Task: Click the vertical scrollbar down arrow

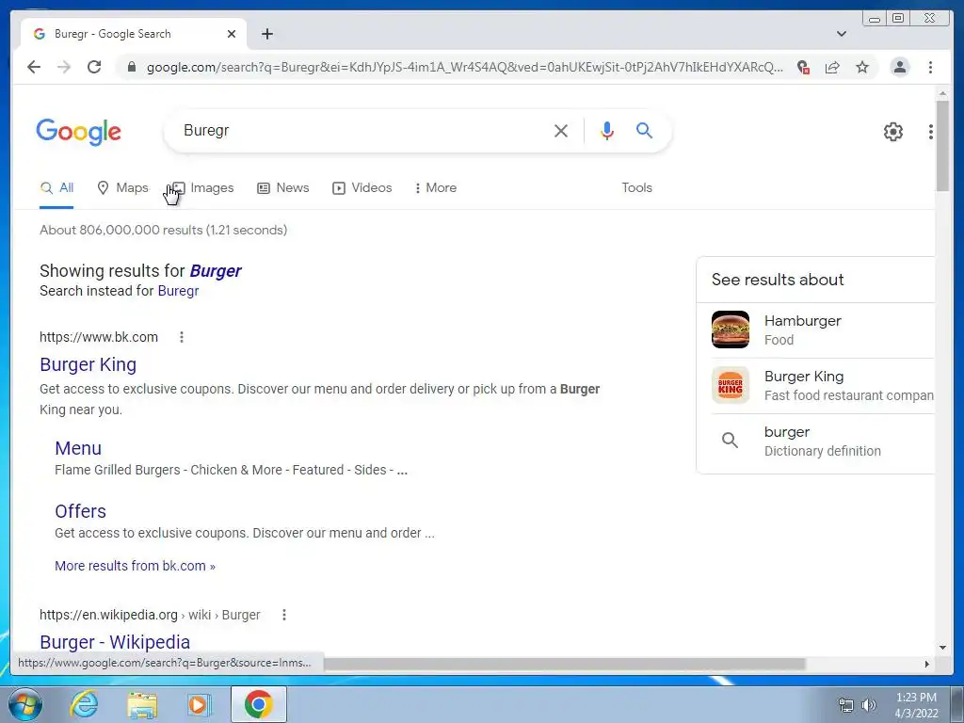Action: coord(943,648)
